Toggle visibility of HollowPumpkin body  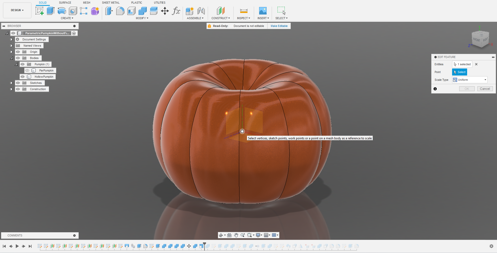coord(23,77)
